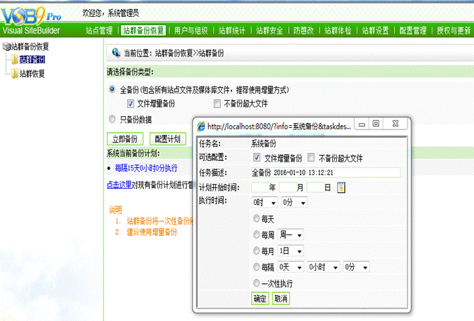Toggle 不备份超大文件 checkbox in popup
The image size is (474, 321).
(x=311, y=157)
